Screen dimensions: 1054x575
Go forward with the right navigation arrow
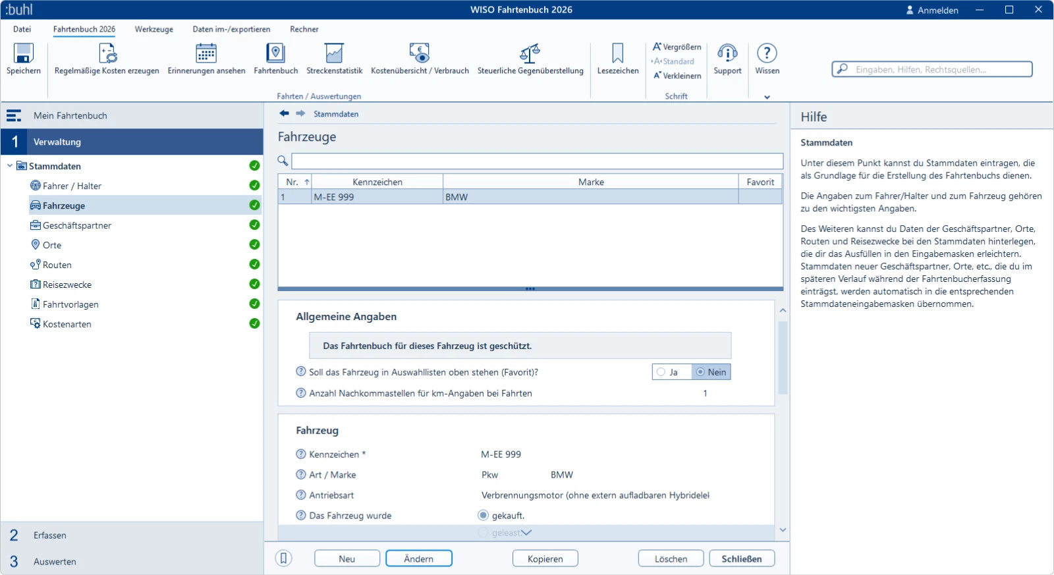coord(300,113)
